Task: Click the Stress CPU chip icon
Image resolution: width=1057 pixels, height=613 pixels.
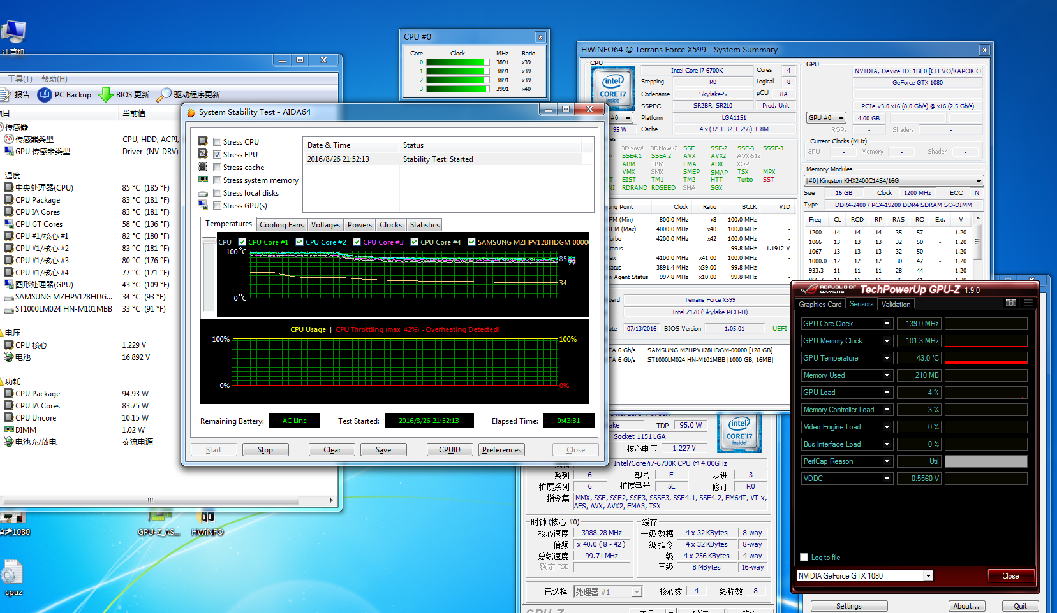Action: click(203, 141)
